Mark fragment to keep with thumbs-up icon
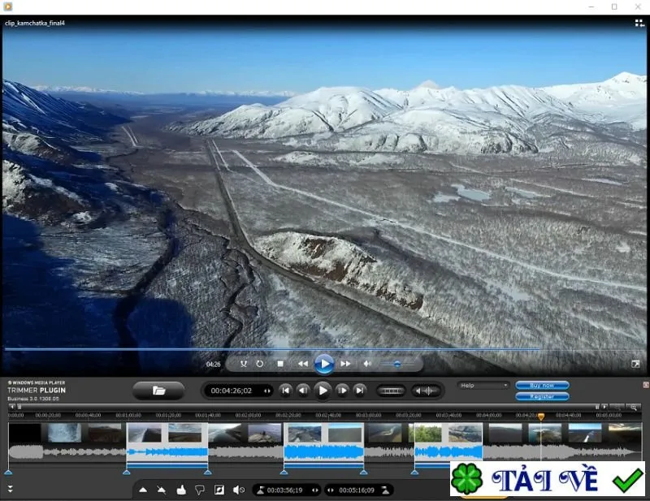The height and width of the screenshot is (501, 650). tap(181, 490)
